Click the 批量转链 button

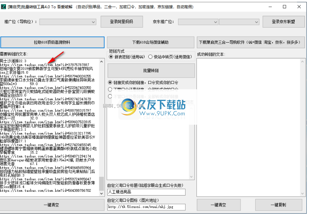151,70
